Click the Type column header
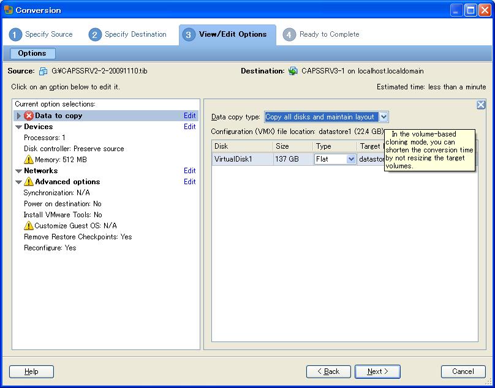 (335, 146)
